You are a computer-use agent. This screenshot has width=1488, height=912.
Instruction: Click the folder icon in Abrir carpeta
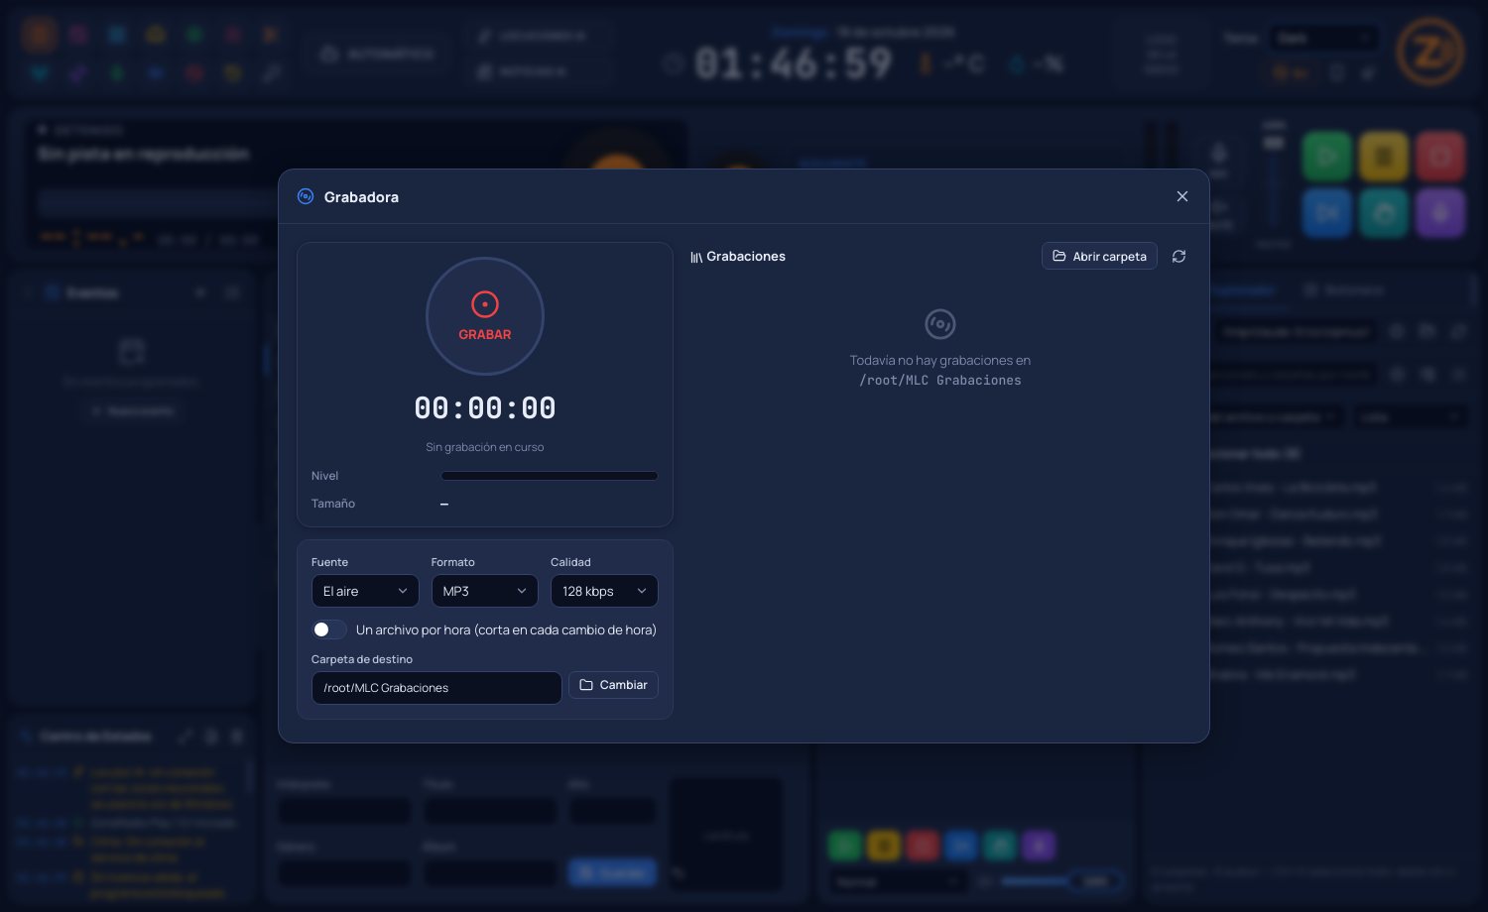[1059, 256]
